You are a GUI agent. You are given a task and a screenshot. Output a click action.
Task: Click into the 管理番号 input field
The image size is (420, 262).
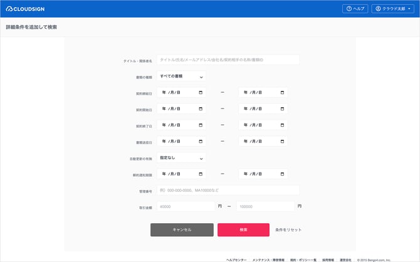tap(228, 190)
